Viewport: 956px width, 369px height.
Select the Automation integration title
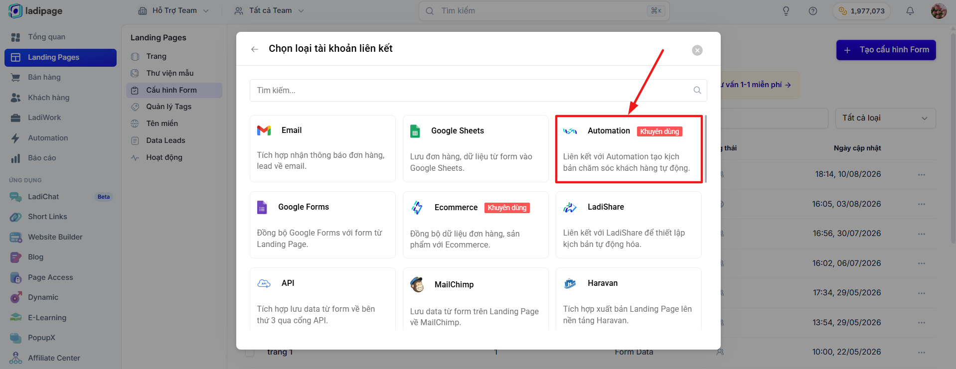coord(609,131)
